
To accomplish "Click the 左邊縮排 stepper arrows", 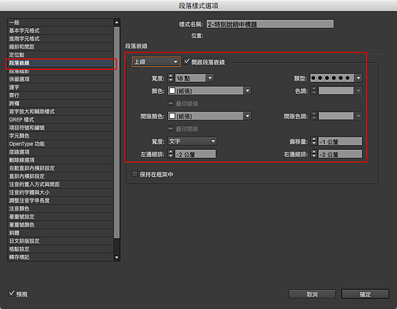I will (171, 154).
